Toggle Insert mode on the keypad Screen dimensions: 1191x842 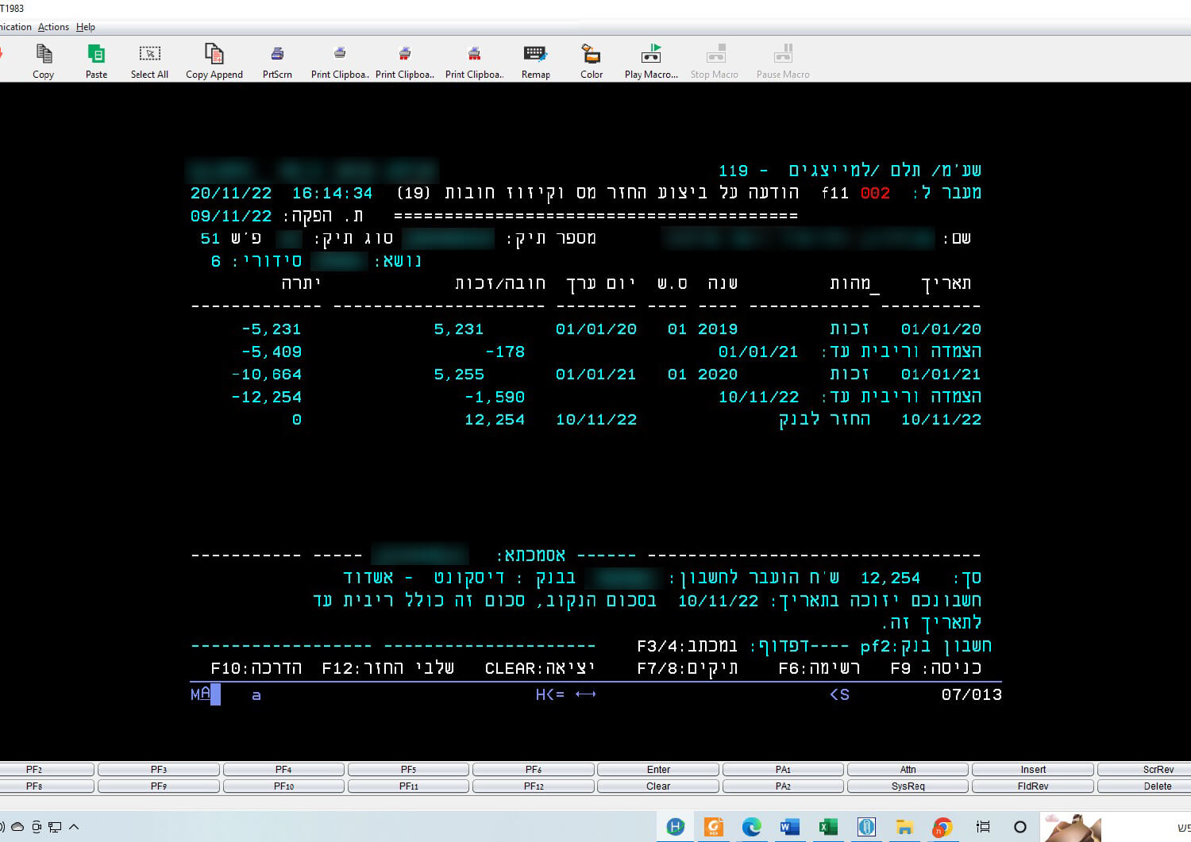pos(1033,770)
